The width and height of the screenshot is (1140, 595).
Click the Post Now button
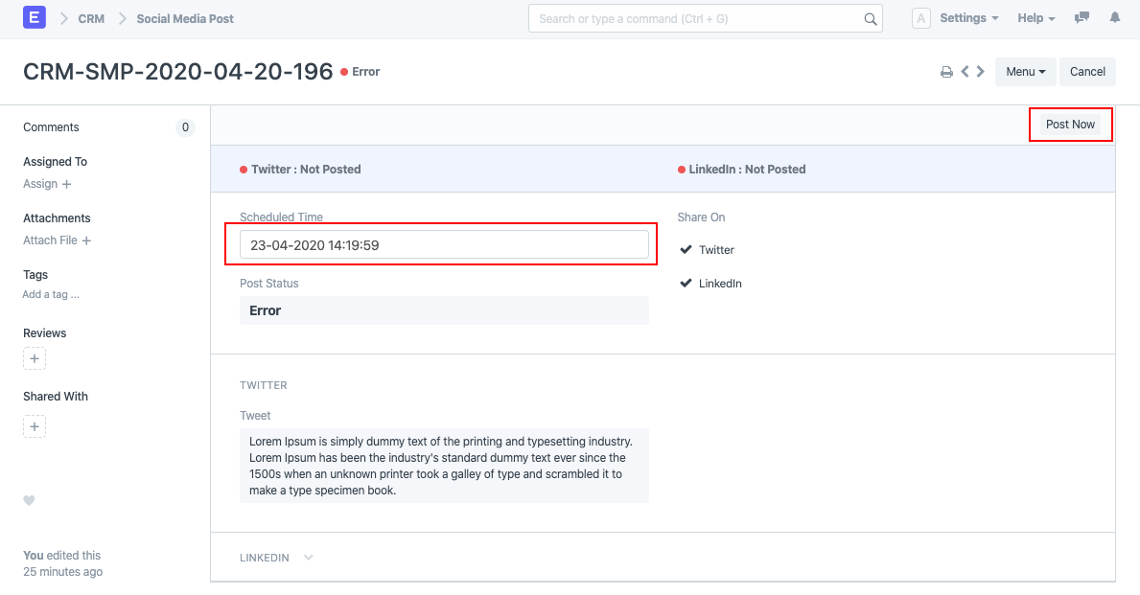tap(1070, 125)
